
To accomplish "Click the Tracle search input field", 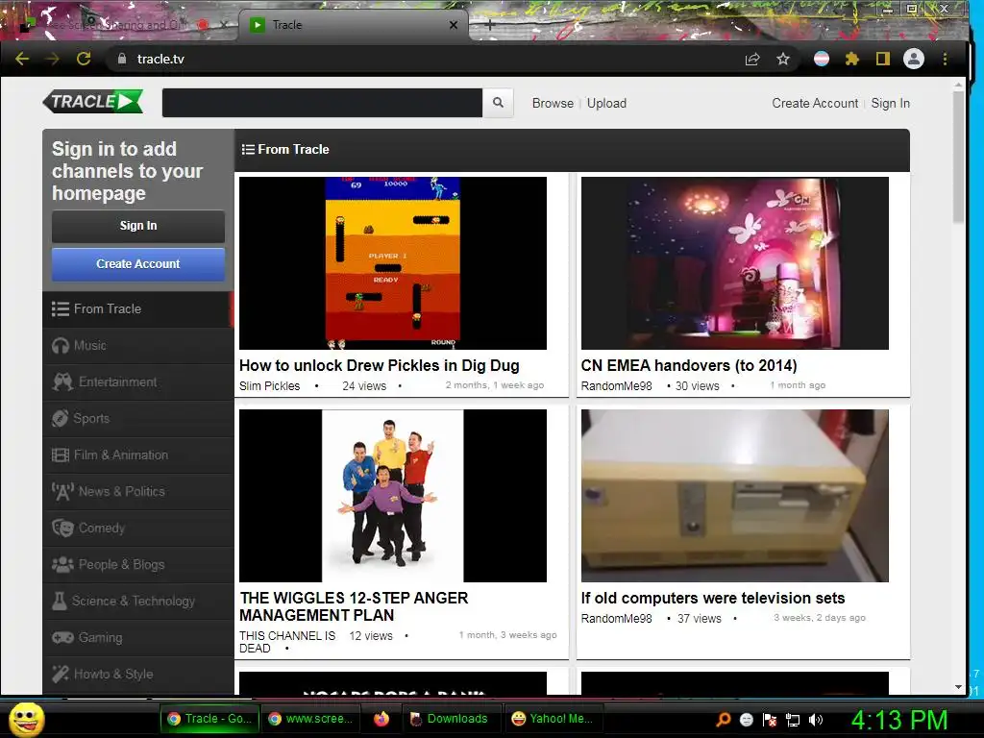I will 322,102.
